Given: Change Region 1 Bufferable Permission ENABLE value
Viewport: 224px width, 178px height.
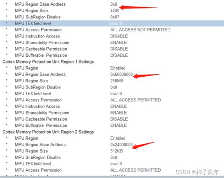Looking at the screenshot, I should coord(119,125).
